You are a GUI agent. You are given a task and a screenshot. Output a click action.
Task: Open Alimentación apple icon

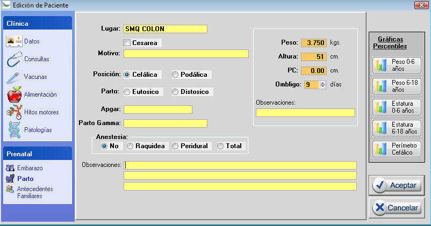(x=14, y=94)
